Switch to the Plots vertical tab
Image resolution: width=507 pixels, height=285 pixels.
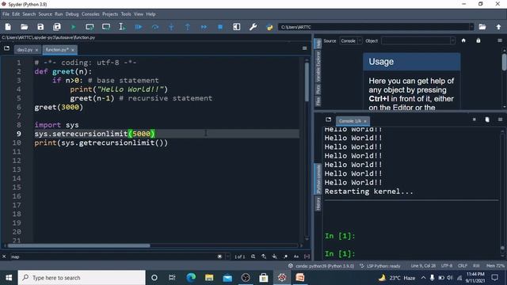point(318,89)
